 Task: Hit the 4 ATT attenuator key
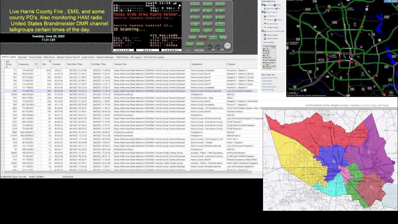(195, 11)
